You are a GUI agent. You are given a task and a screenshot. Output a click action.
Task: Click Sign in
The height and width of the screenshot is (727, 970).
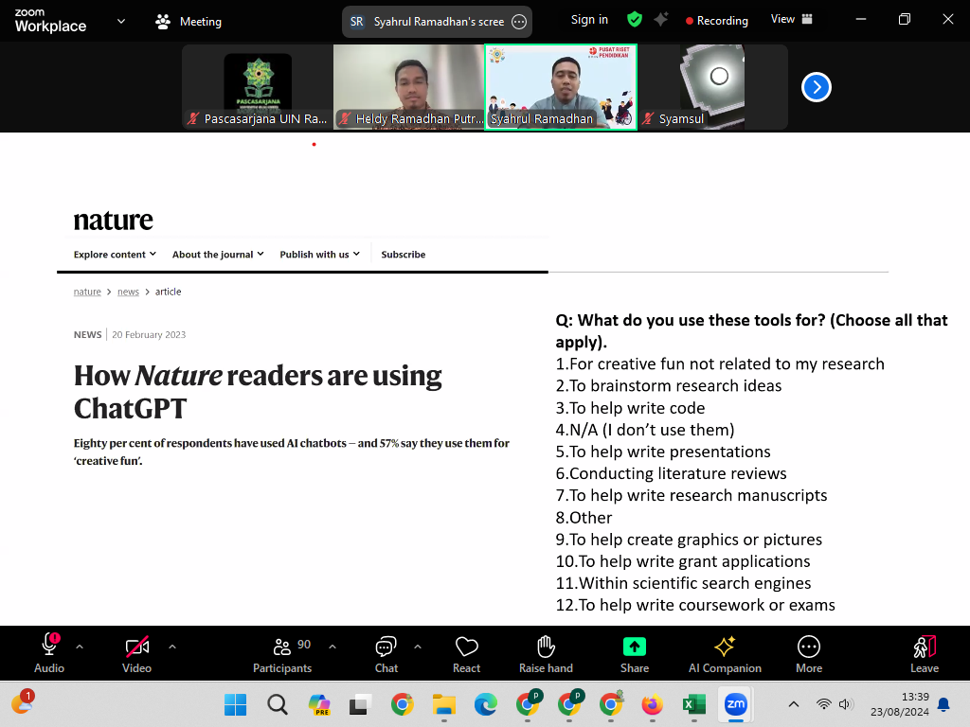coord(589,20)
